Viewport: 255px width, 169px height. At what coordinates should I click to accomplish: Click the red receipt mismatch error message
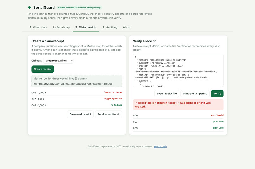tap(178, 104)
